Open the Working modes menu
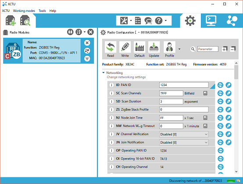 tap(24, 11)
